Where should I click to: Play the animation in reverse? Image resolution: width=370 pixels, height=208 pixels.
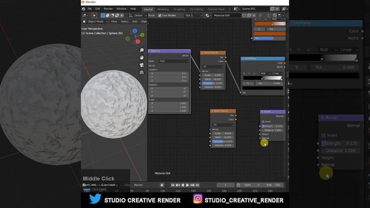tap(183, 185)
